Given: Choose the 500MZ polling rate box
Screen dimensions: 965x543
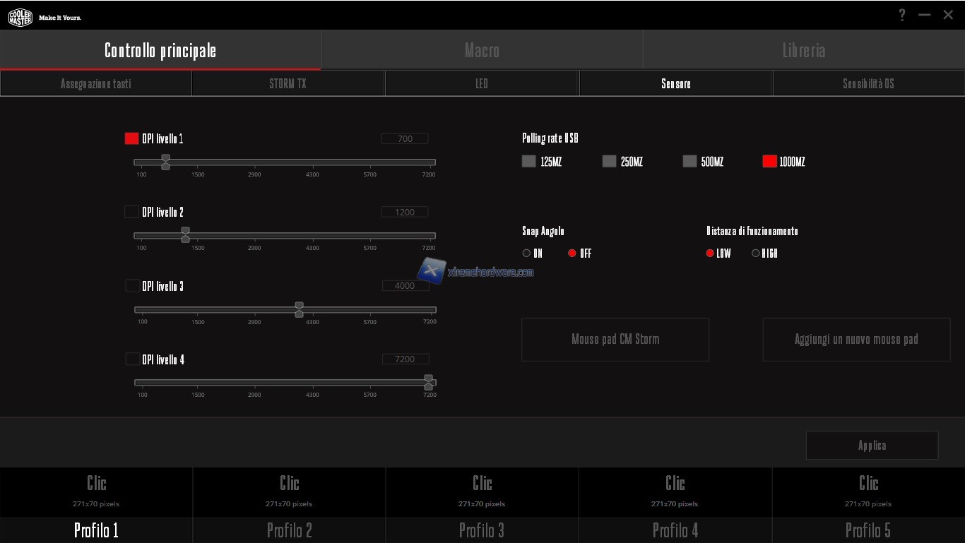Looking at the screenshot, I should (x=689, y=161).
